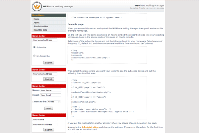Viewport: 199px width, 133px height.
Task: Open Read the help menu item
Action: 40,30
